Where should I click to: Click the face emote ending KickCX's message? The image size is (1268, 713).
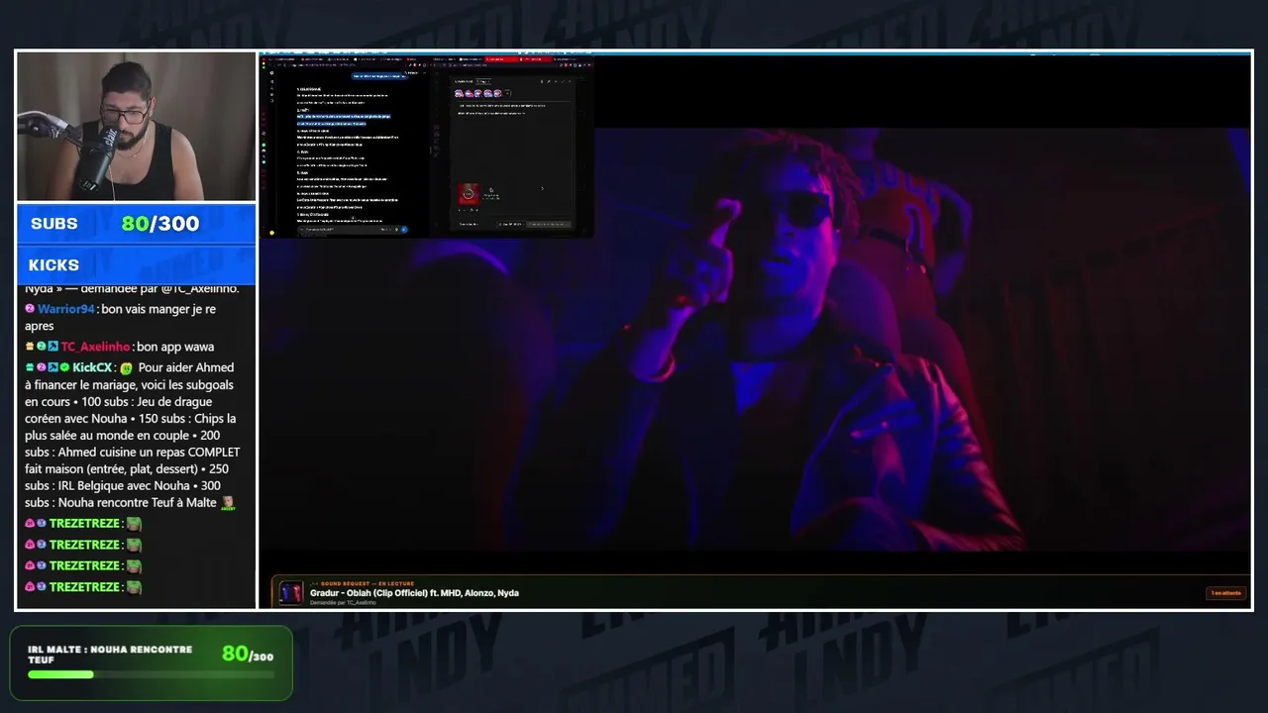click(x=228, y=503)
